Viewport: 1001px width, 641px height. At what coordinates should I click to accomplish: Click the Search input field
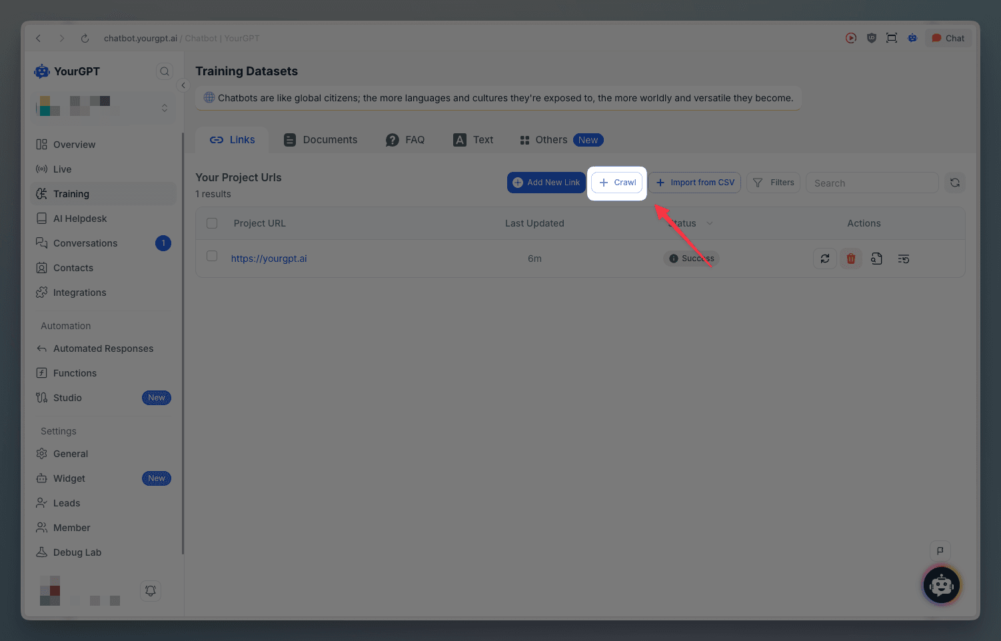[x=872, y=183]
